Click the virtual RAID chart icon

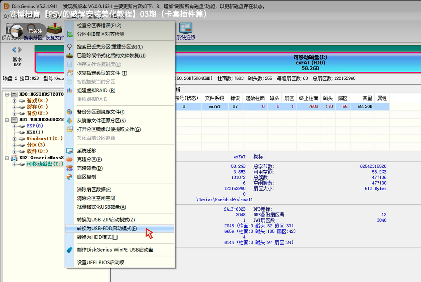70,90
